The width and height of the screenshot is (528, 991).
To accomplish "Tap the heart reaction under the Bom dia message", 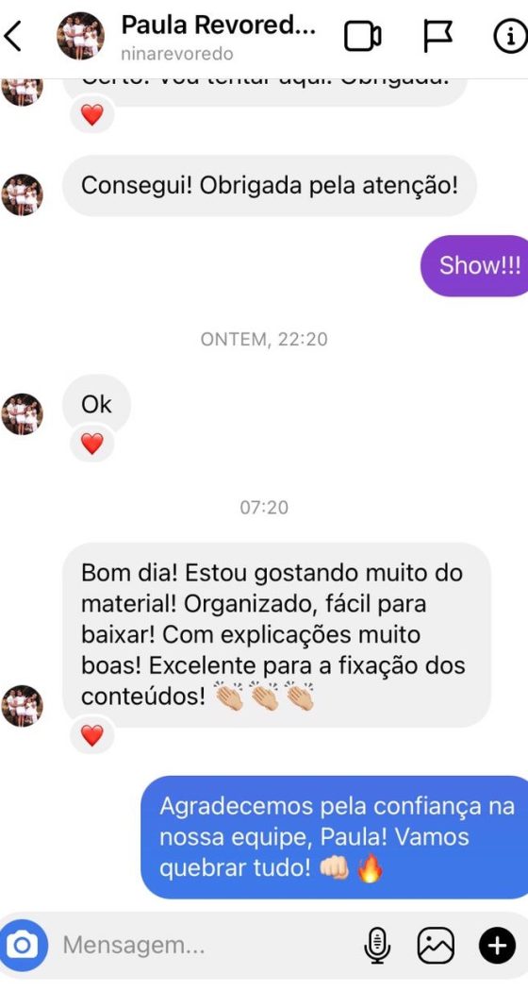I will pos(92,735).
